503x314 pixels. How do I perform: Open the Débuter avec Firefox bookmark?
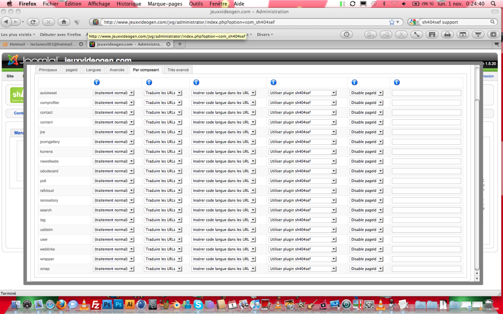coord(60,35)
